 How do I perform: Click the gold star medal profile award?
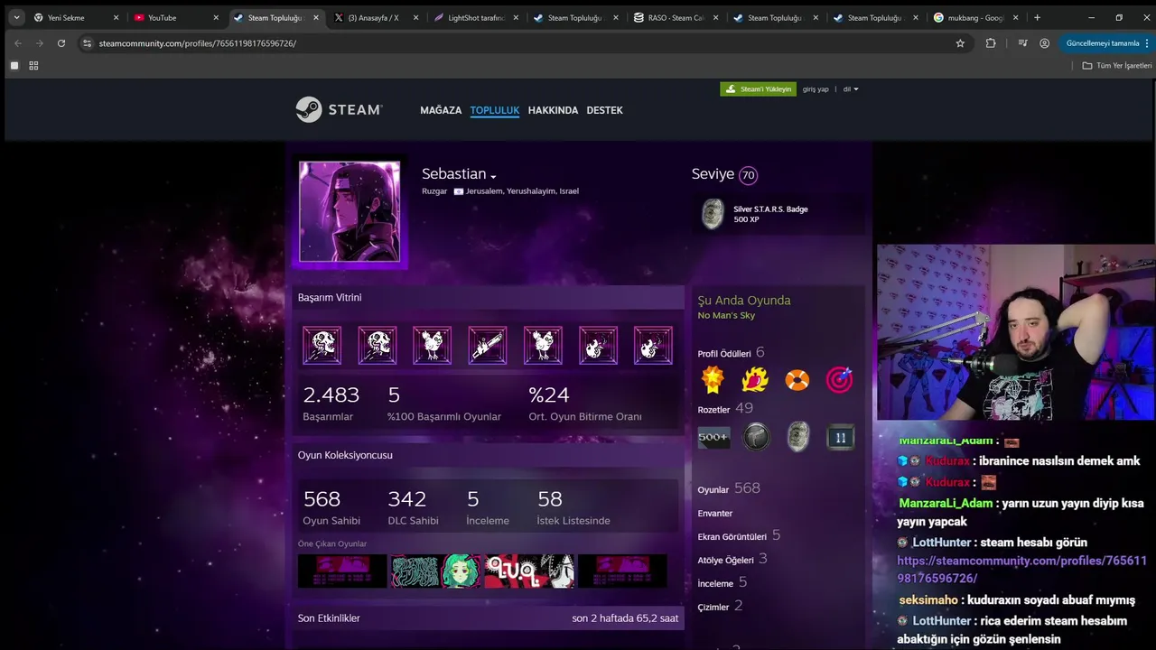pos(713,379)
